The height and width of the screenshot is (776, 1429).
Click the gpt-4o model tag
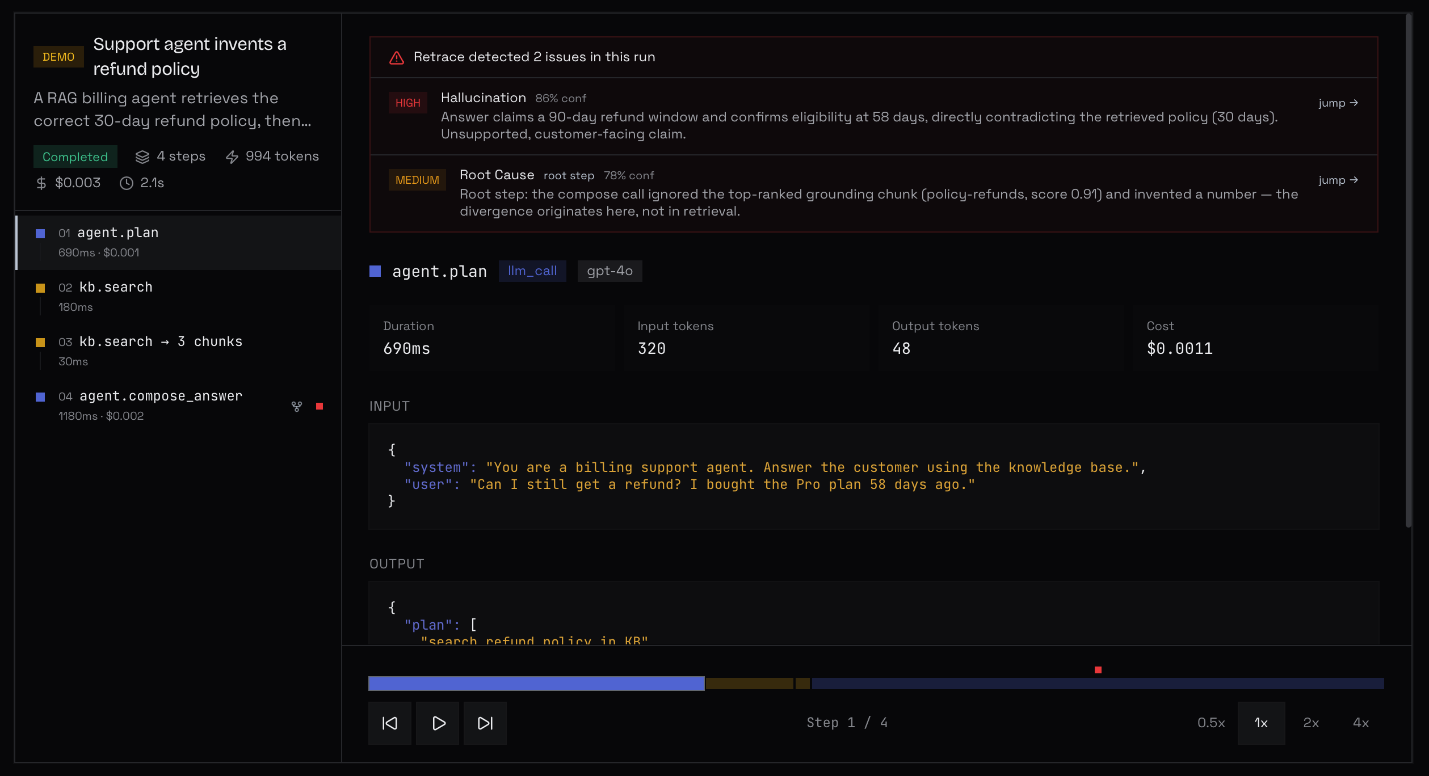click(610, 271)
